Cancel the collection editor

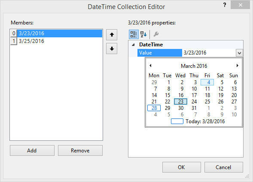pos(224,167)
